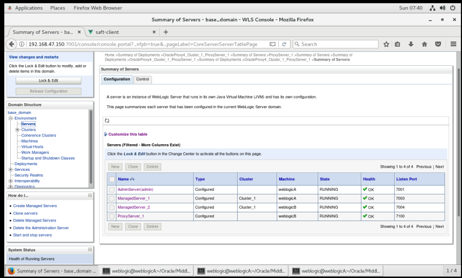The image size is (462, 278).
Task: Sort the table by Listen Port column
Action: tap(407, 179)
